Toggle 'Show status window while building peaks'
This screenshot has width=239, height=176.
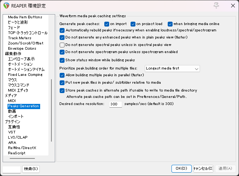[x=62, y=60]
